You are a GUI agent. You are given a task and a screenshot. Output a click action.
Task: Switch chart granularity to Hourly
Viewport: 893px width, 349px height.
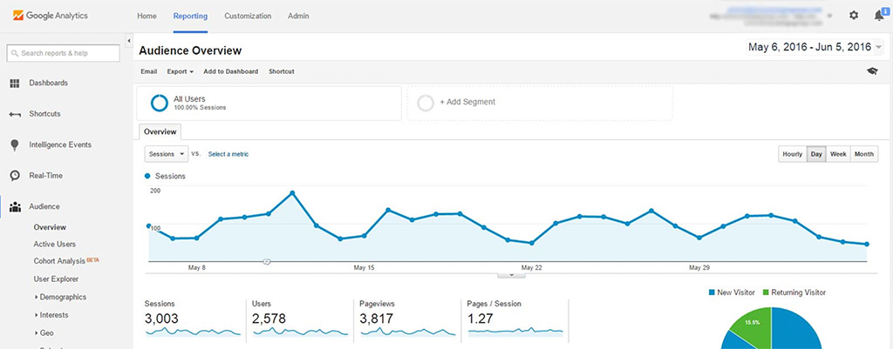pyautogui.click(x=792, y=154)
